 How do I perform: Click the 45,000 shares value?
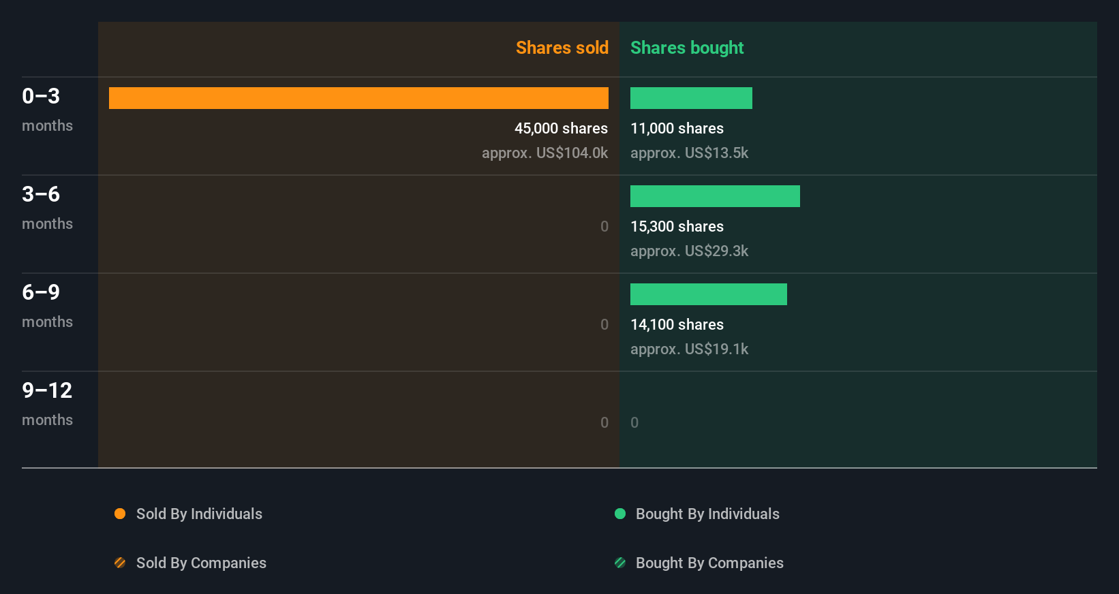561,128
